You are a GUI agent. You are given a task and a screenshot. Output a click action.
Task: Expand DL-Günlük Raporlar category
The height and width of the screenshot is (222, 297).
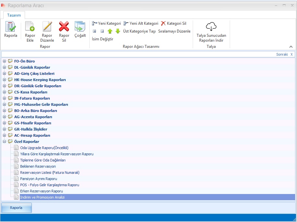[4, 67]
